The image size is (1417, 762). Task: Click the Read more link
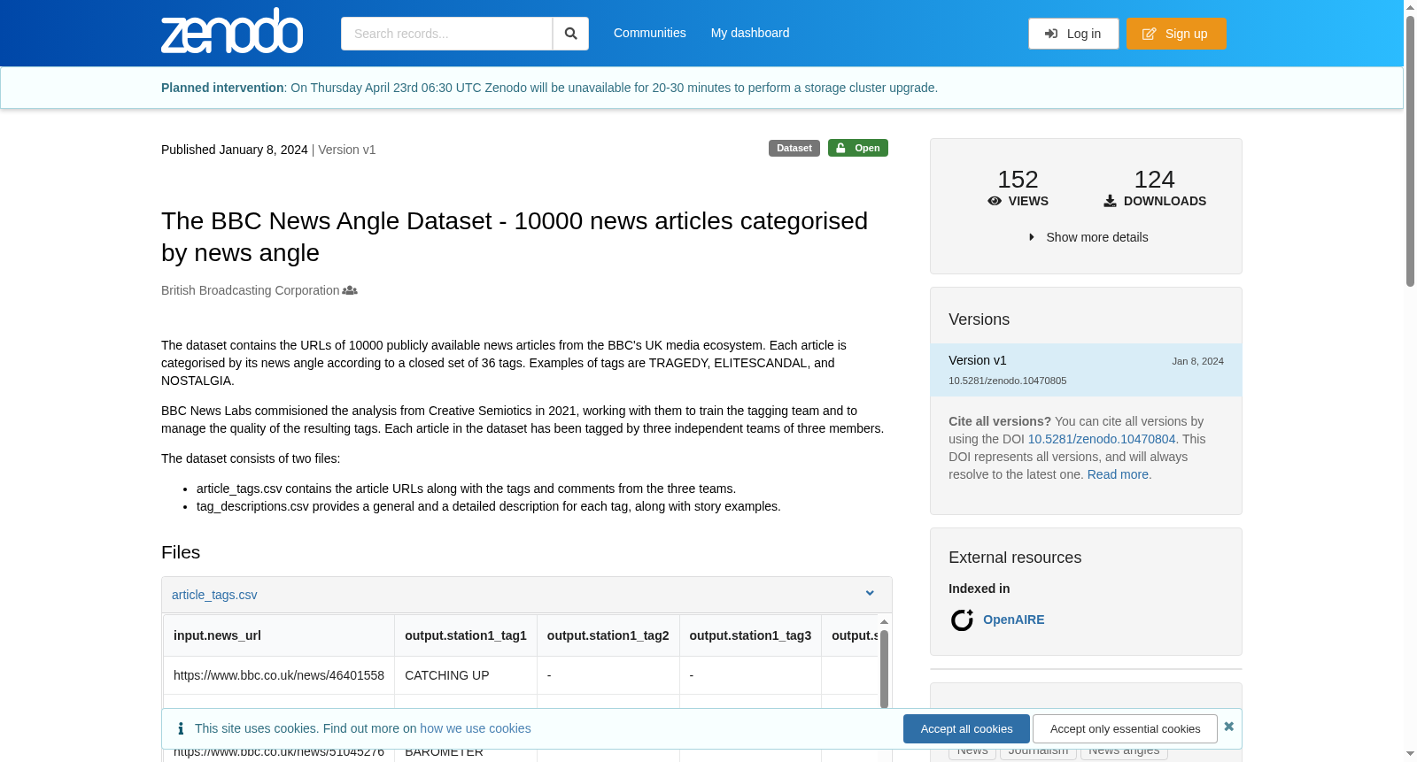(x=1118, y=474)
